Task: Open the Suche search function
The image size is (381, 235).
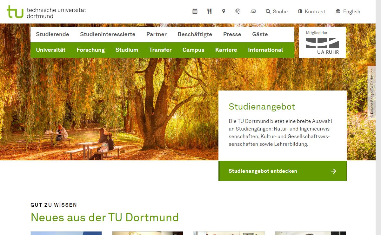Action: [x=277, y=11]
